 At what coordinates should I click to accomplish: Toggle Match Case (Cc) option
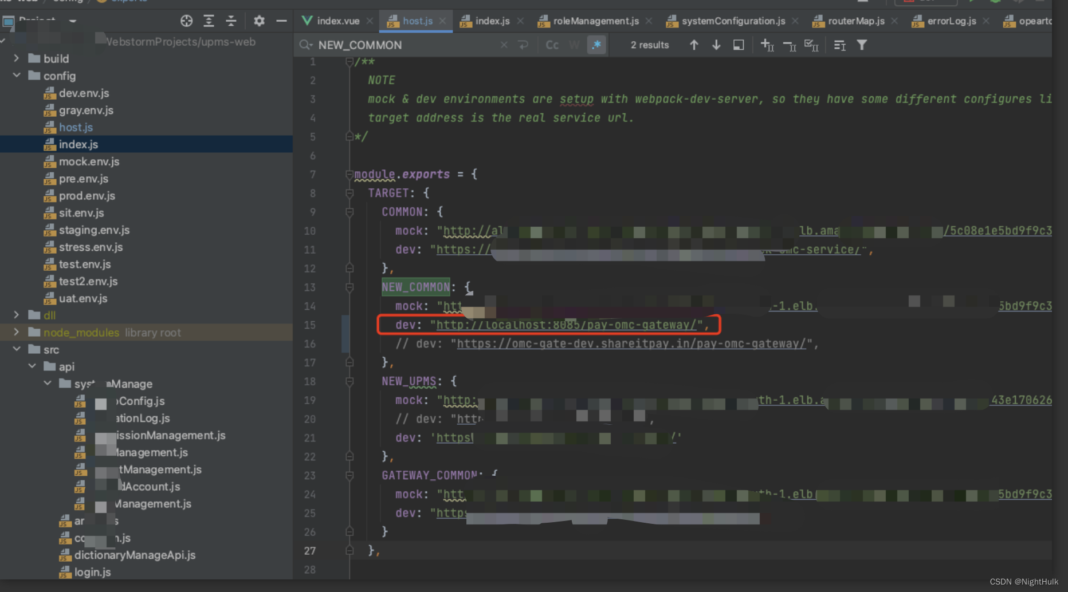point(552,45)
